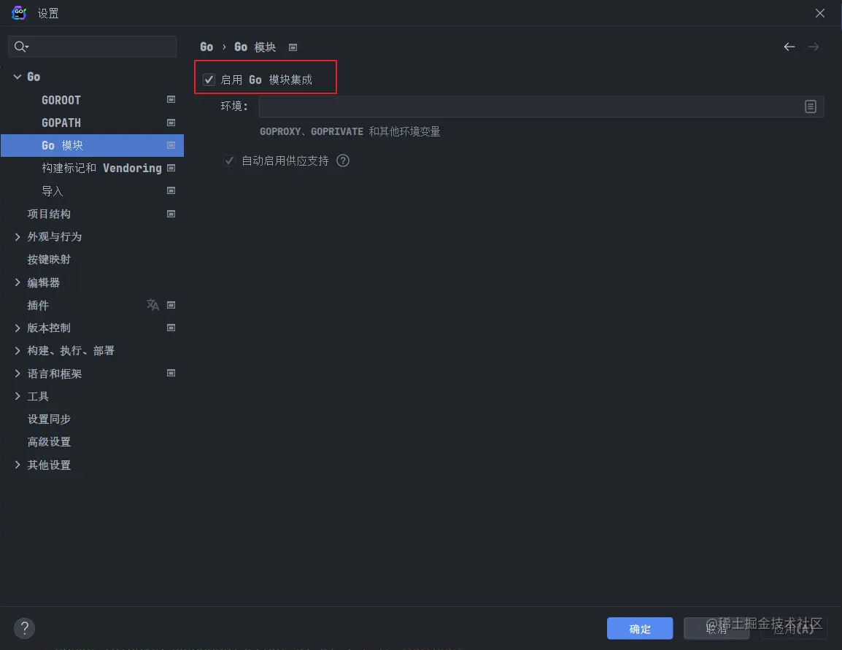This screenshot has width=842, height=650.
Task: Go forward with the right arrow
Action: click(814, 47)
